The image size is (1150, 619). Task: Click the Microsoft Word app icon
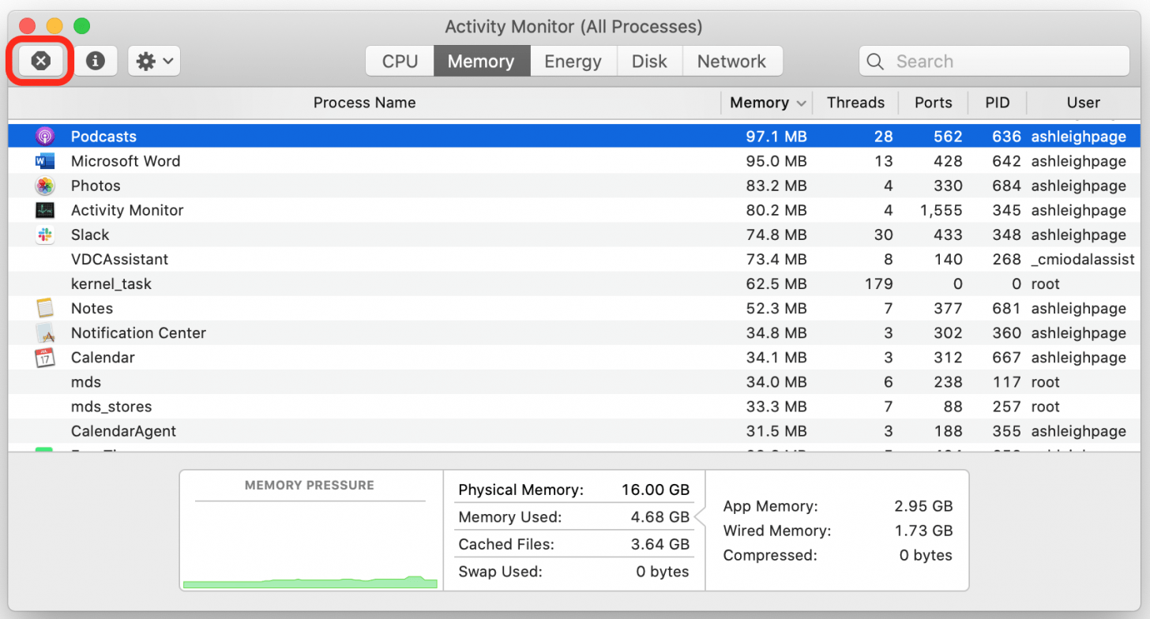coord(45,161)
